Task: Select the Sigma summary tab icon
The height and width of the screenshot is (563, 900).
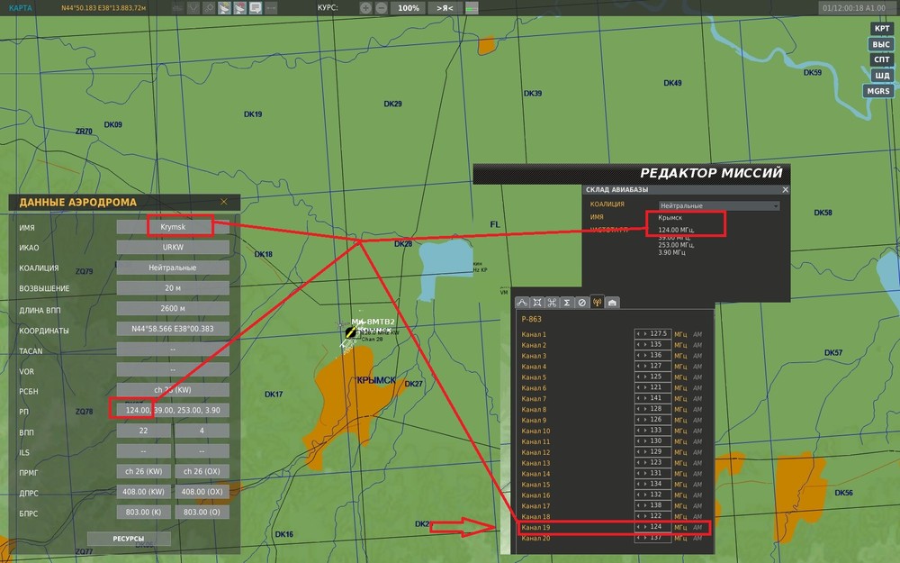Action: click(567, 303)
